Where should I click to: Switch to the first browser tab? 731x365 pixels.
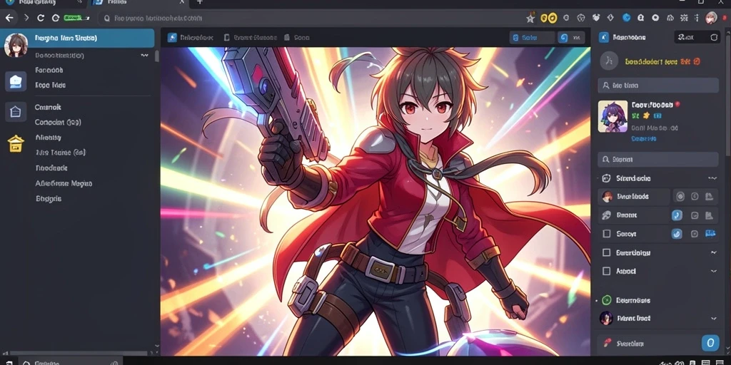click(42, 2)
